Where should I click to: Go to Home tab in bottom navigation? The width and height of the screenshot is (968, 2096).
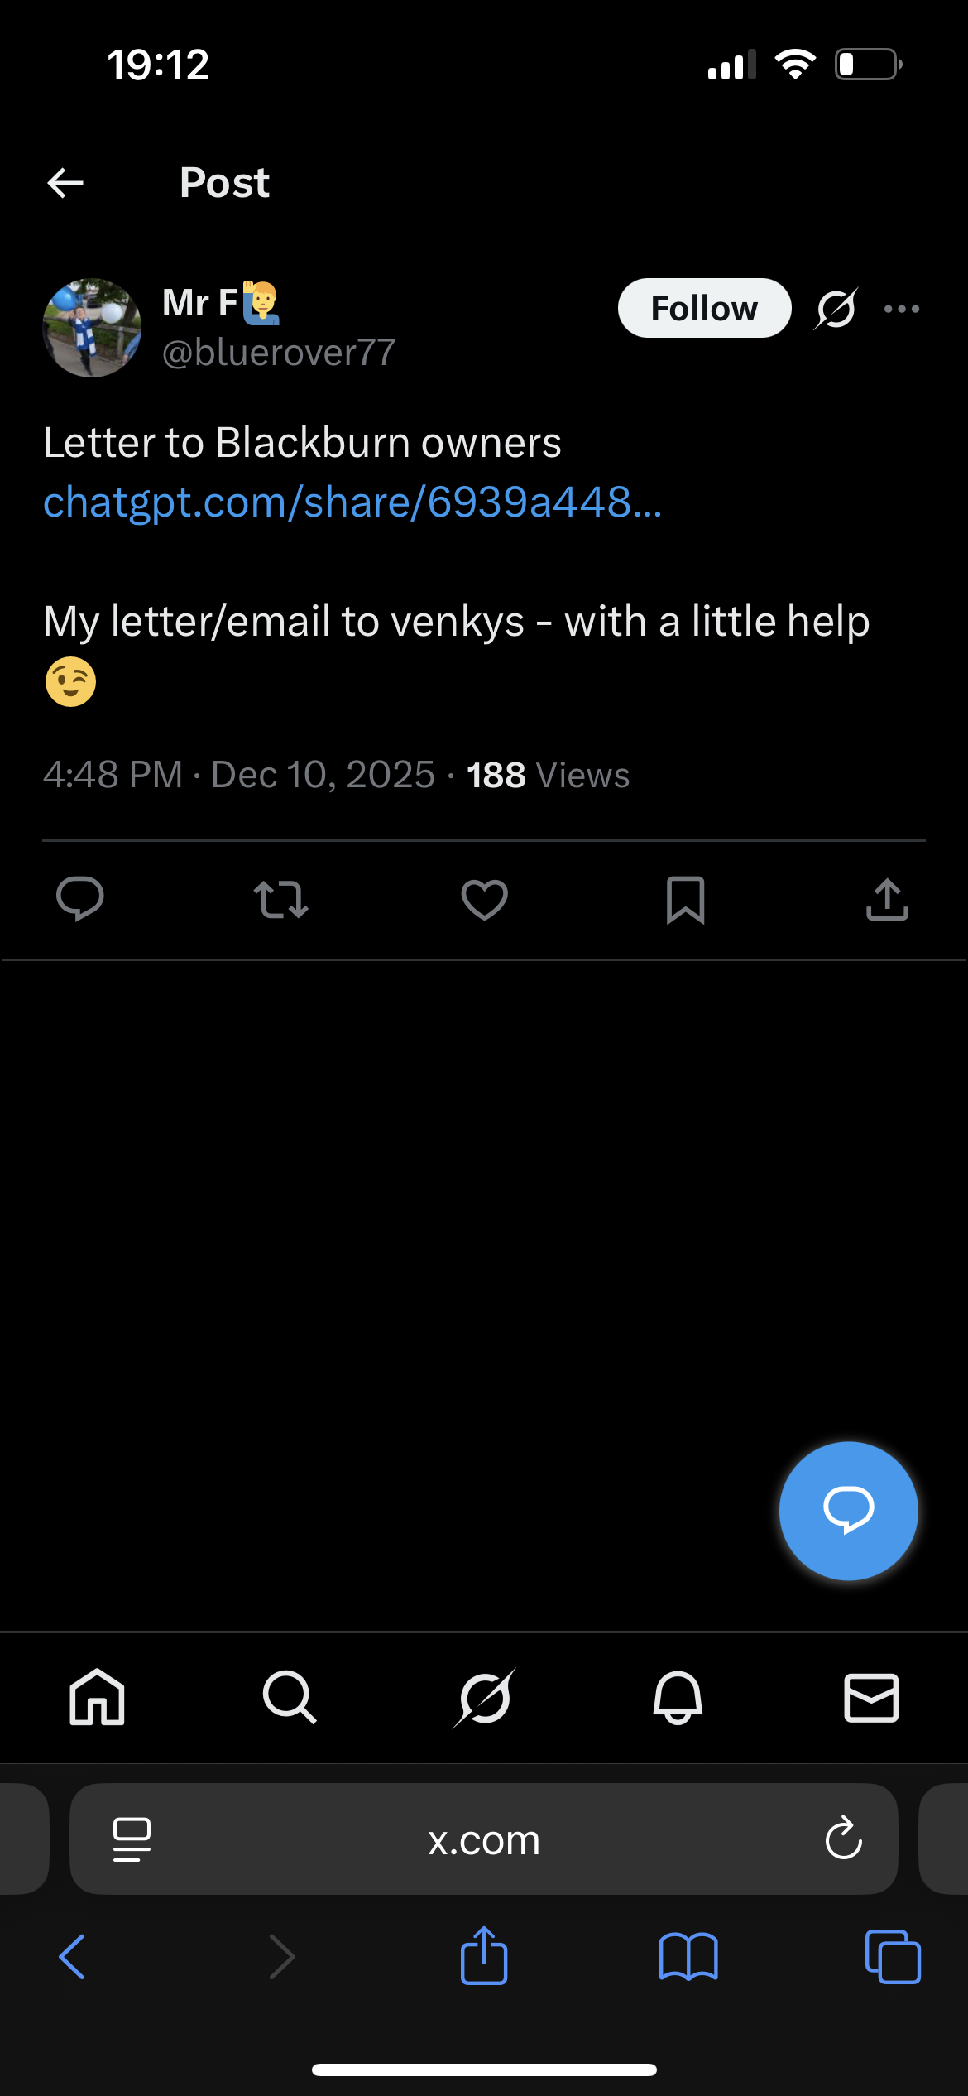tap(97, 1697)
